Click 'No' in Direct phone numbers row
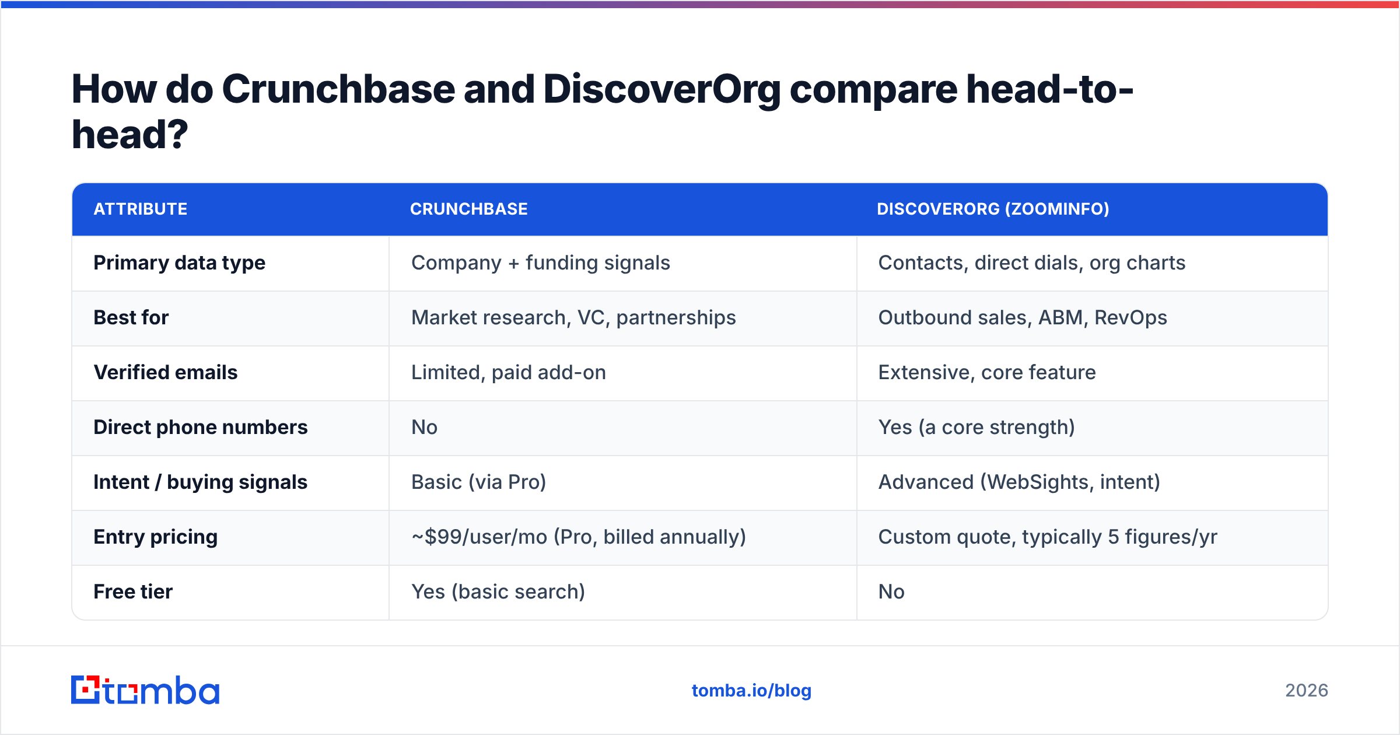1400x735 pixels. 425,428
